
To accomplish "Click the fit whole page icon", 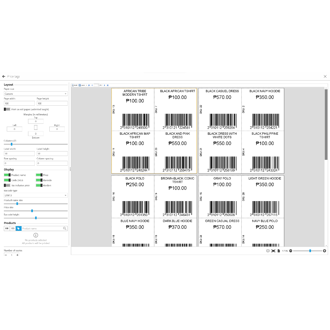I will click(x=278, y=251).
